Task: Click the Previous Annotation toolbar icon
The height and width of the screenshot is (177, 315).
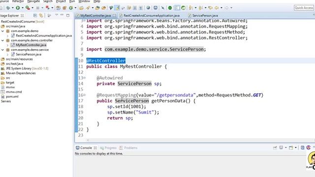Action: pyautogui.click(x=200, y=8)
